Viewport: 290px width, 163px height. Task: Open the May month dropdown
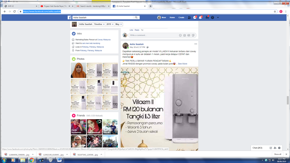(x=119, y=24)
